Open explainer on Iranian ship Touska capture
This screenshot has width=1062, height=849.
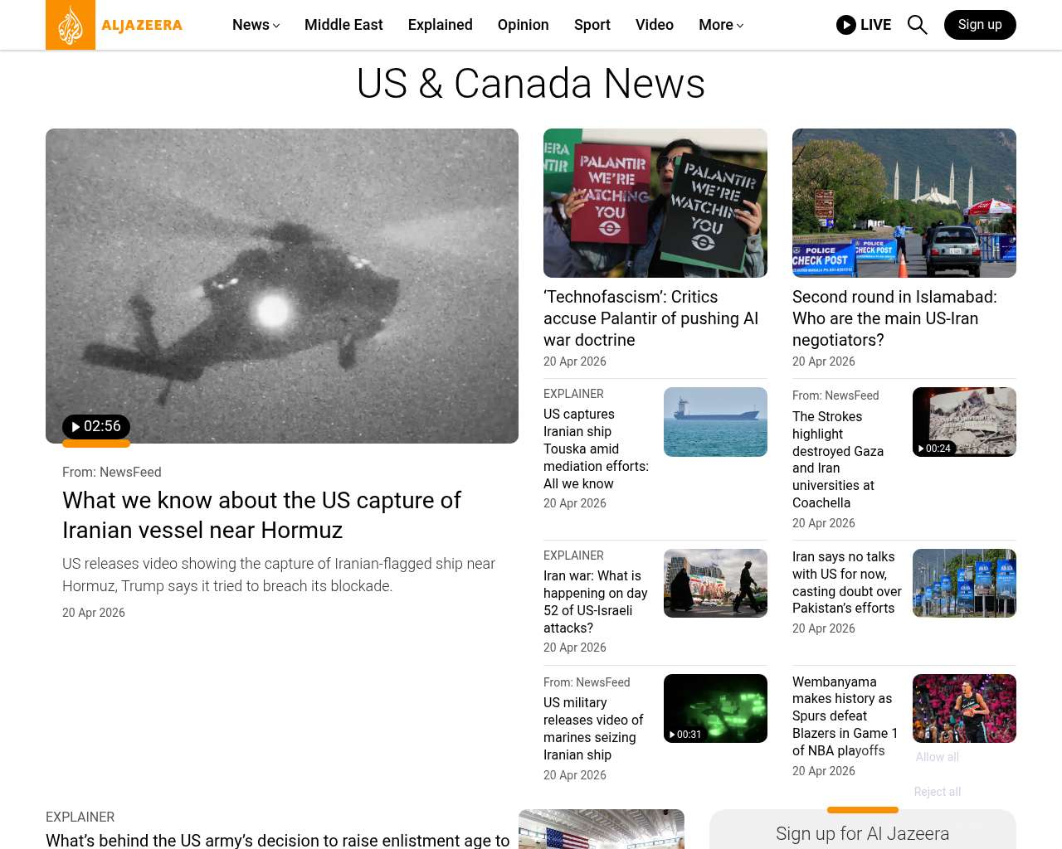click(x=596, y=449)
